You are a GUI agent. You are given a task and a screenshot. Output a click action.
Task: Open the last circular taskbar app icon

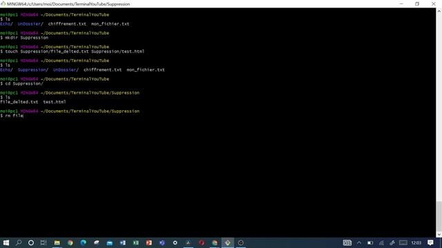[241, 242]
